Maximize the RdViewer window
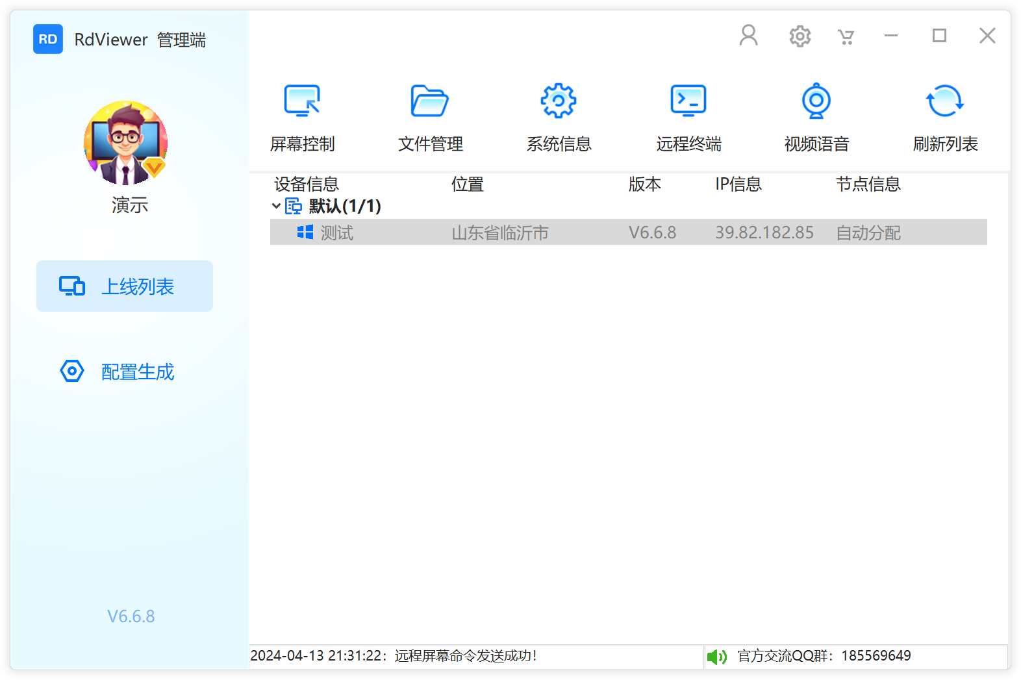This screenshot has width=1021, height=680. (939, 36)
